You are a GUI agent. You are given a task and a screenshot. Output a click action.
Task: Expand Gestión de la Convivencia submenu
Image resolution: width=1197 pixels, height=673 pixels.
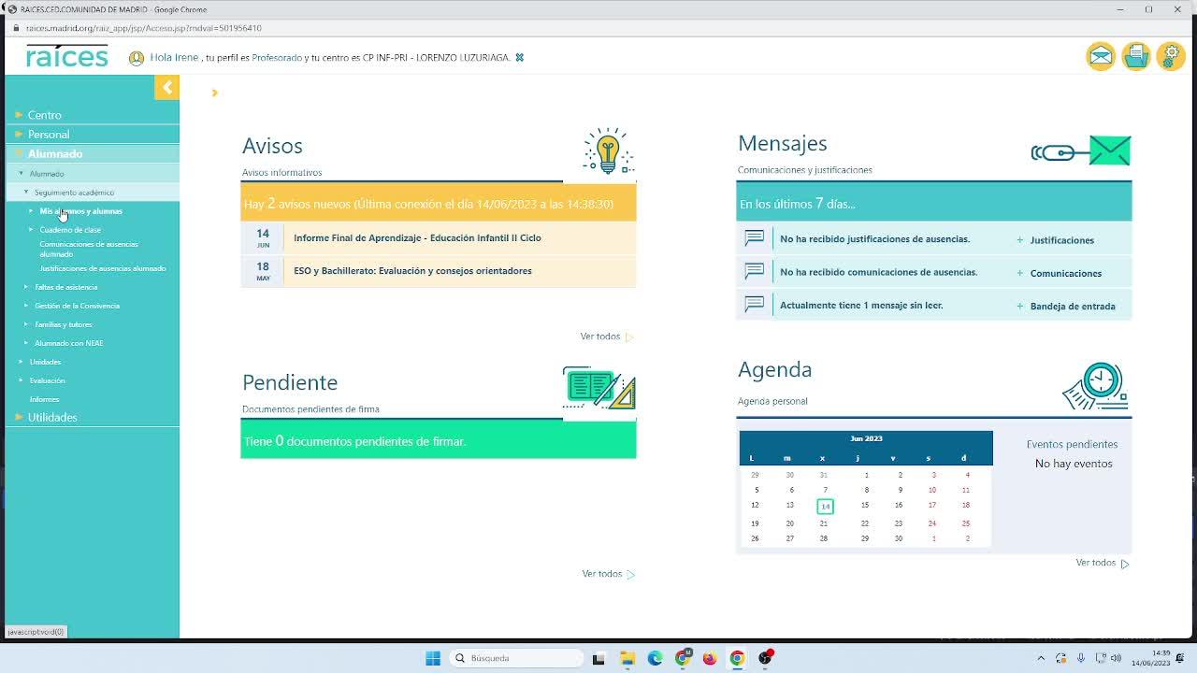click(77, 306)
